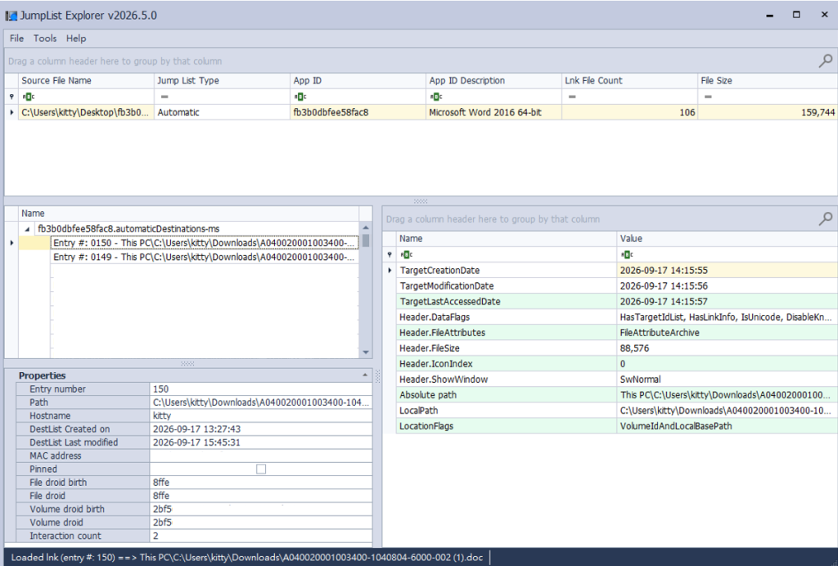Click the Jump List Type filter operator icon
The image size is (838, 566).
click(x=164, y=97)
